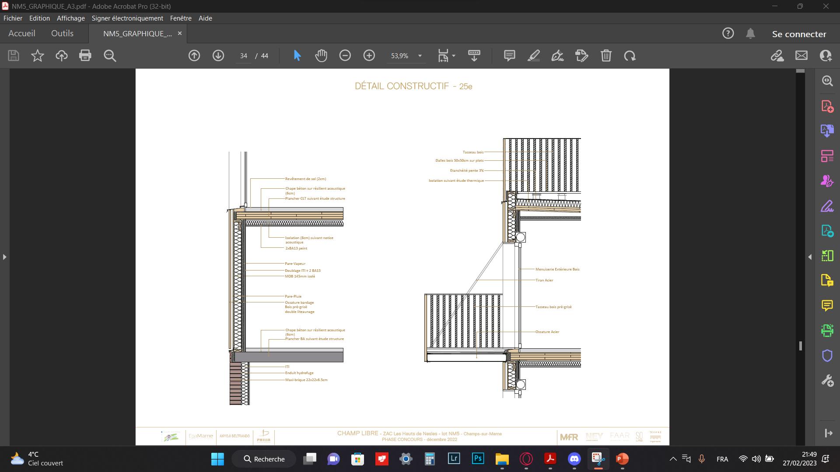840x472 pixels.
Task: Open the Fichier menu
Action: (13, 18)
